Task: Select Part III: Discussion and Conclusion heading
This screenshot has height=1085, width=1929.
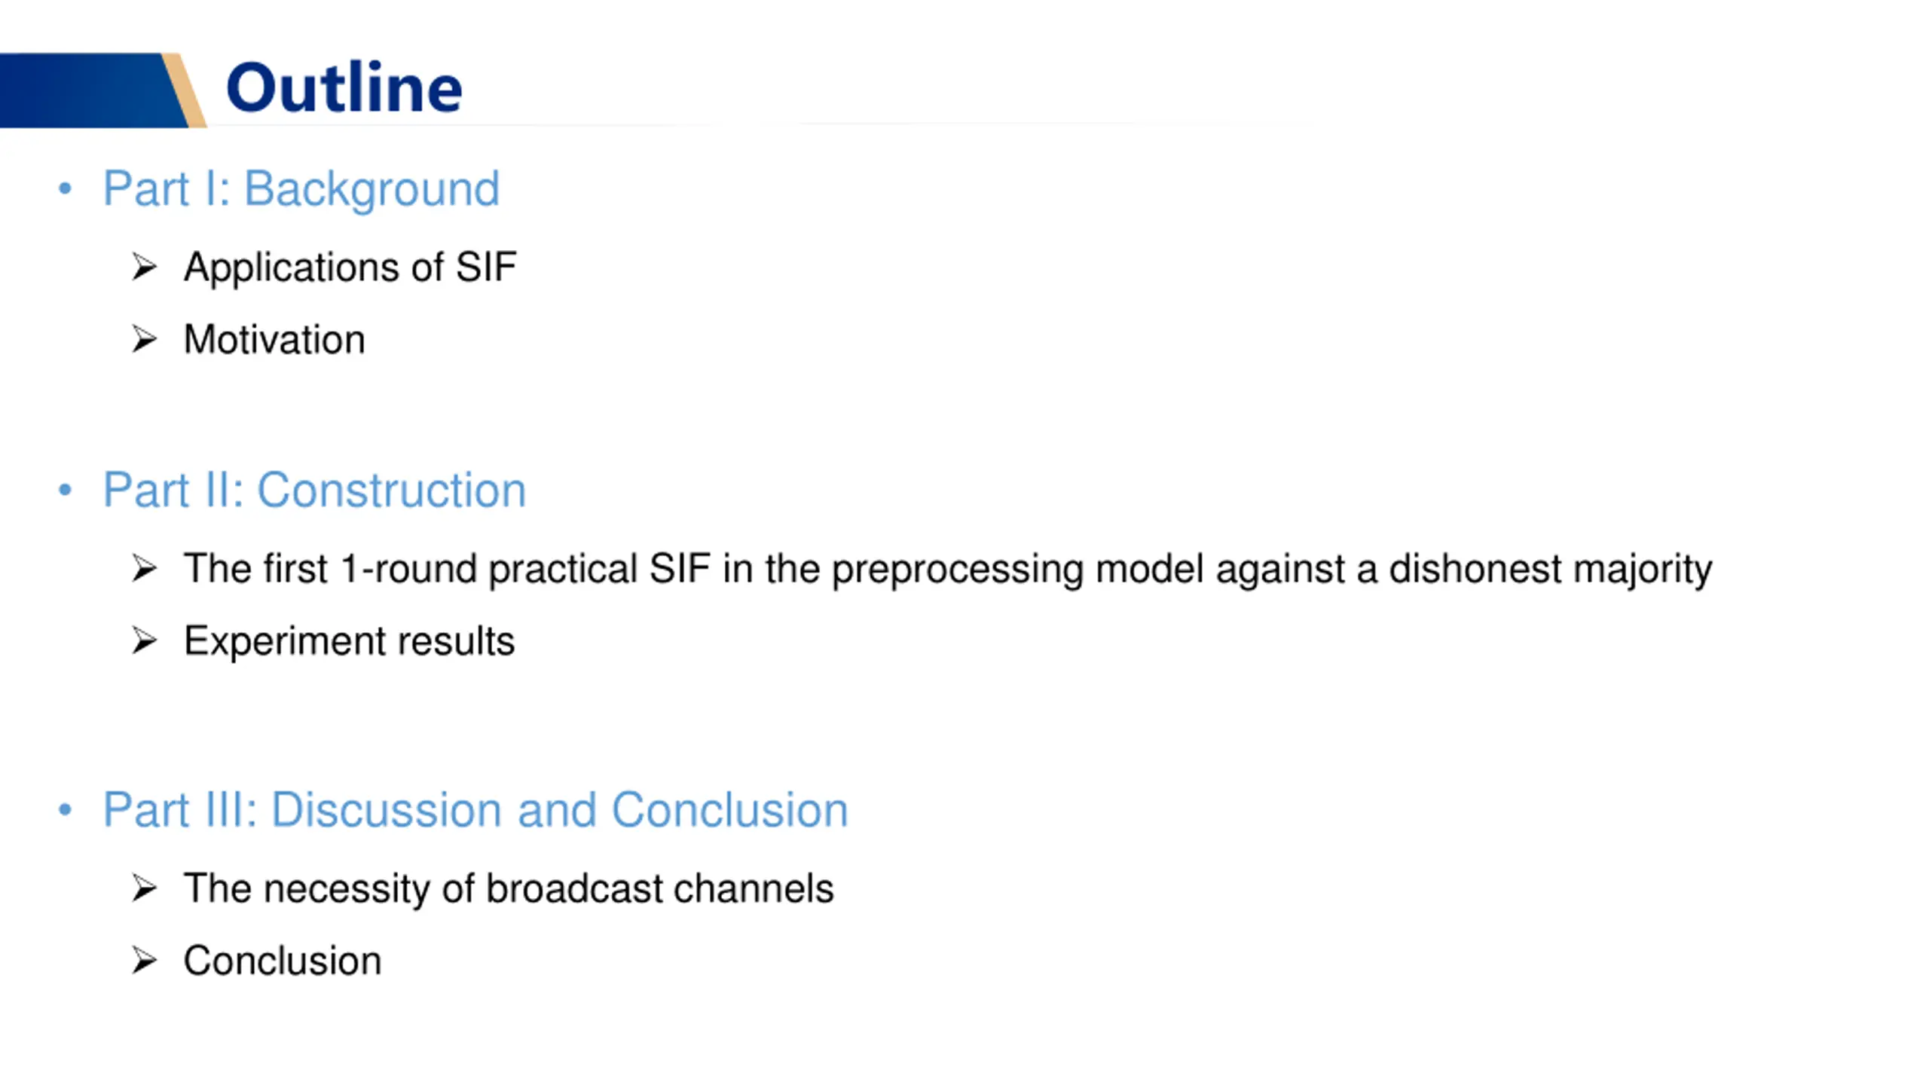Action: click(x=475, y=810)
